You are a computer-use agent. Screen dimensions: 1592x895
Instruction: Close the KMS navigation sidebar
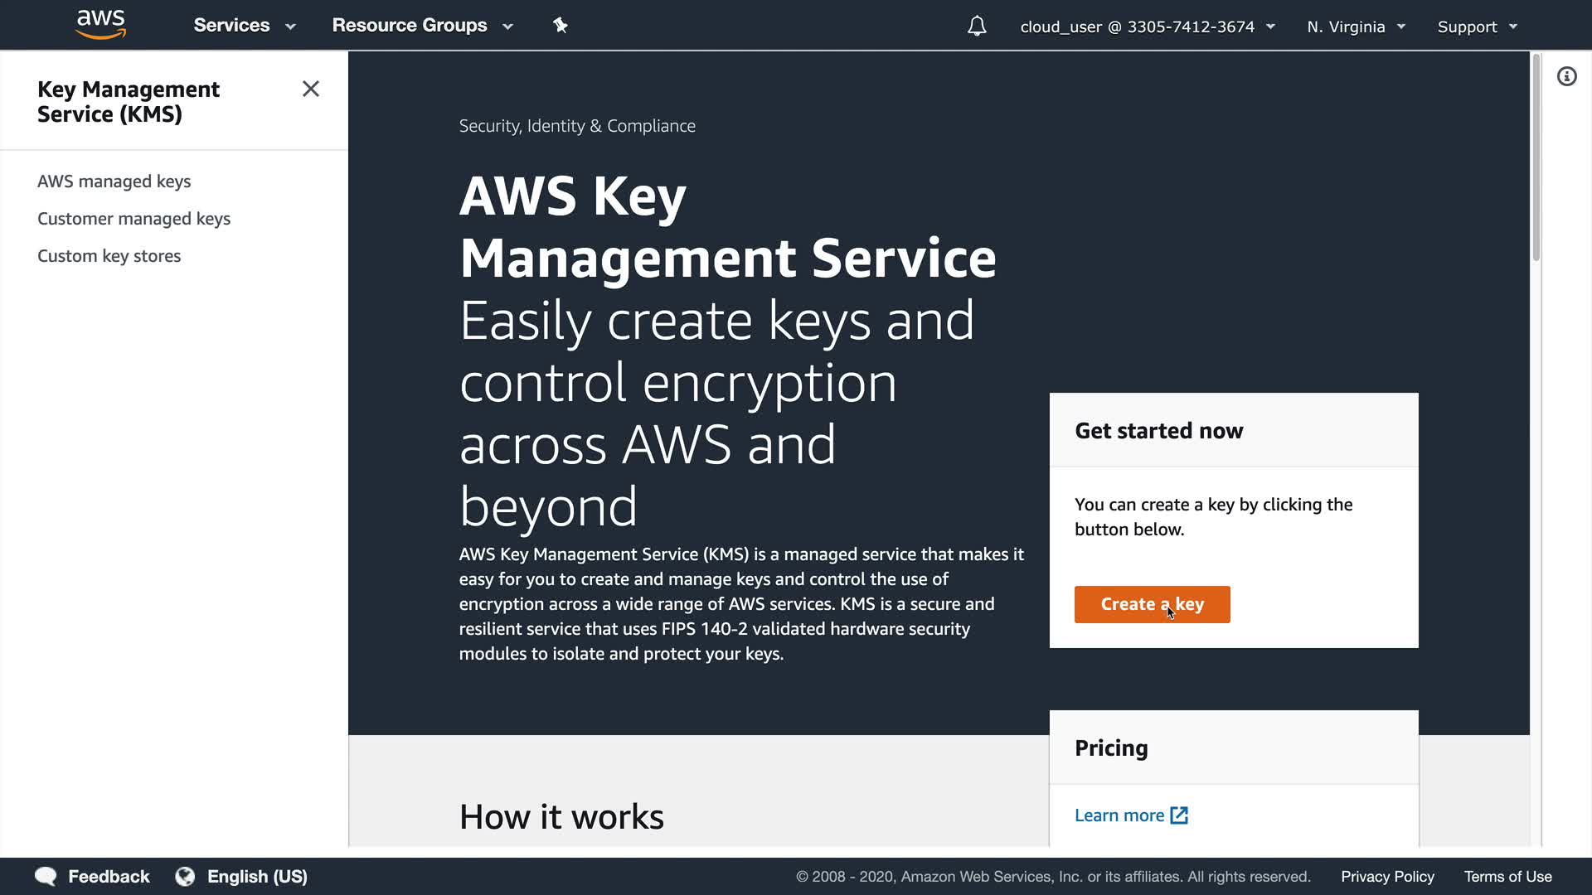[x=311, y=89]
